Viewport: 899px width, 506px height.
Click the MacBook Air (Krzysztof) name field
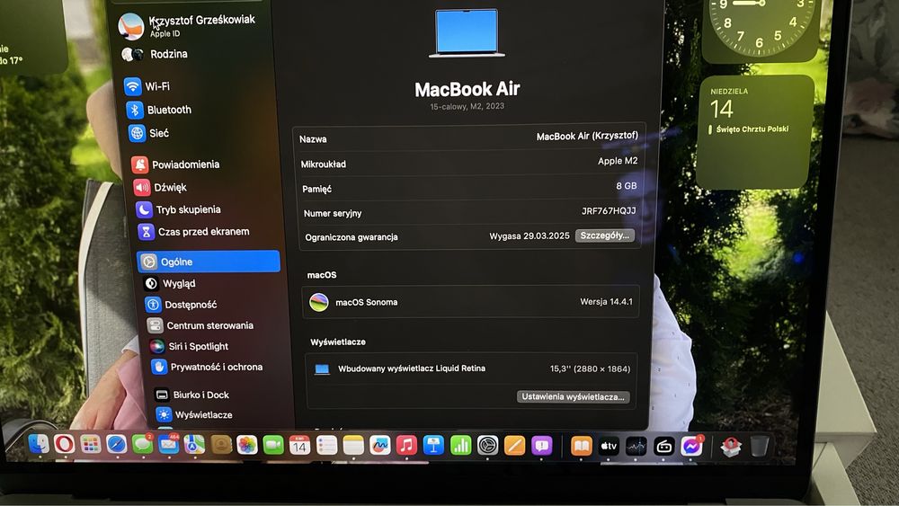coord(587,137)
